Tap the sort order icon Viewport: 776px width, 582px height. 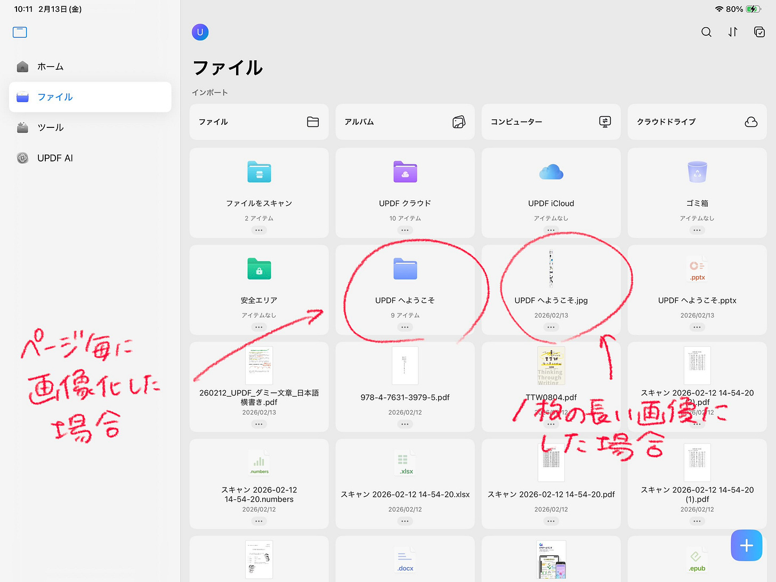pyautogui.click(x=733, y=32)
